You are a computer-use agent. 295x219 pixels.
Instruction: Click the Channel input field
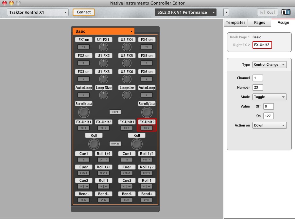click(x=258, y=78)
